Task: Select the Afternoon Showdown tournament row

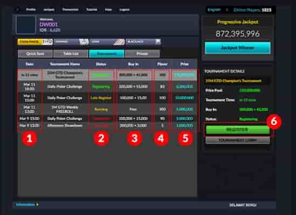Action: pos(107,126)
